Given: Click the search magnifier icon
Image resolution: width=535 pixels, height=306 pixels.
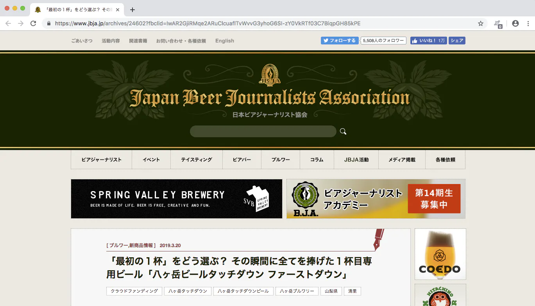Looking at the screenshot, I should tap(343, 131).
